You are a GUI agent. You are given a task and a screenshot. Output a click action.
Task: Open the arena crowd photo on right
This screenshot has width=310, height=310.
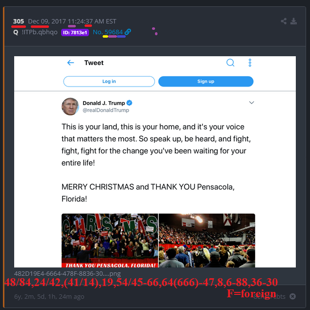click(x=207, y=241)
